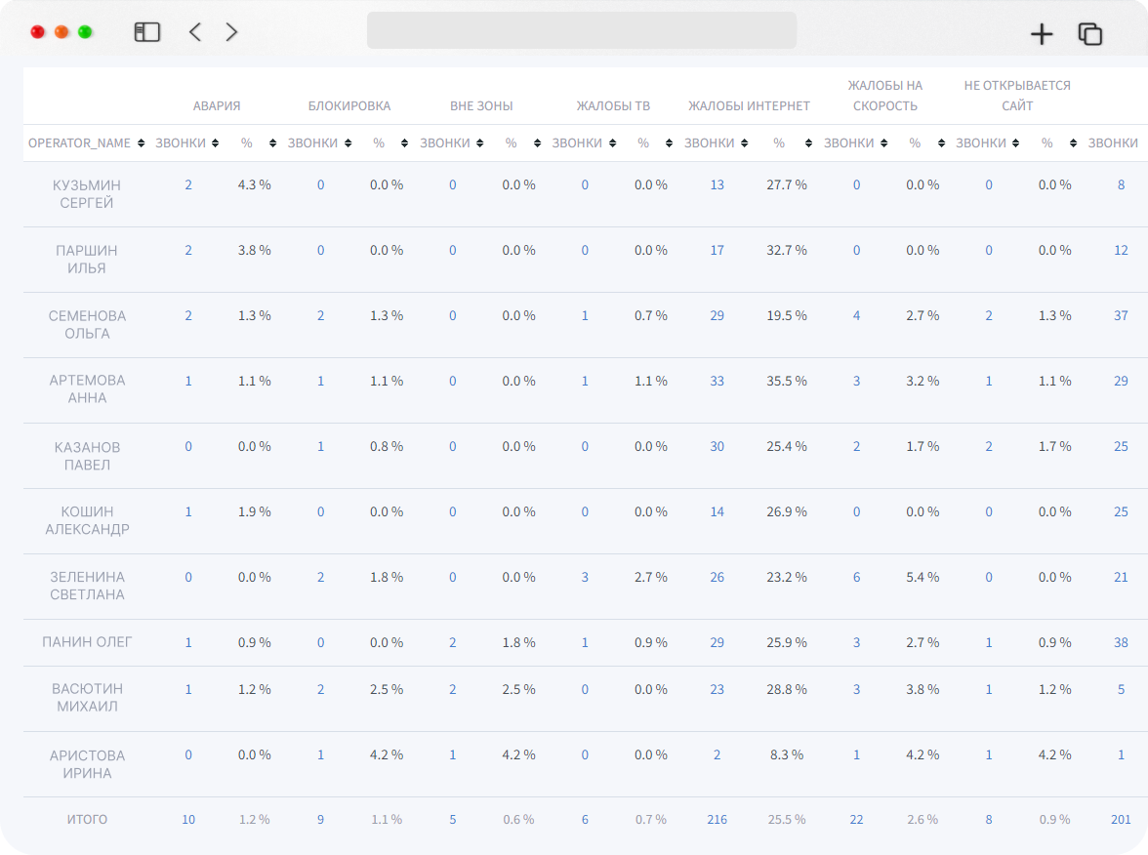Image resolution: width=1148 pixels, height=855 pixels.
Task: Open ЗЕЛЕНИНА СВЕТЛАНА speed complaints count 6
Action: pos(857,578)
